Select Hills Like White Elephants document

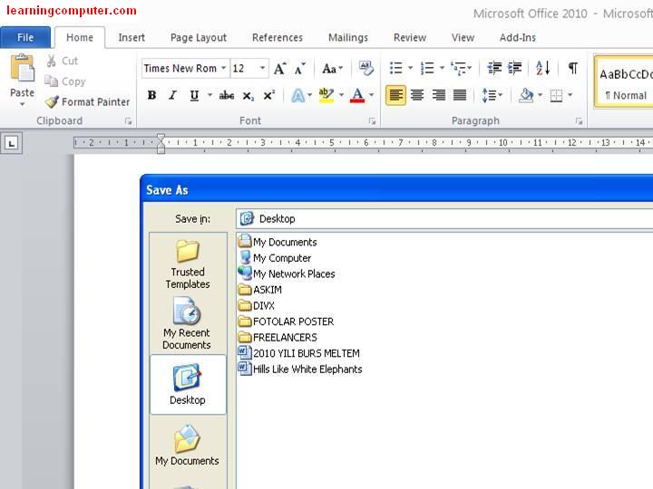300,369
